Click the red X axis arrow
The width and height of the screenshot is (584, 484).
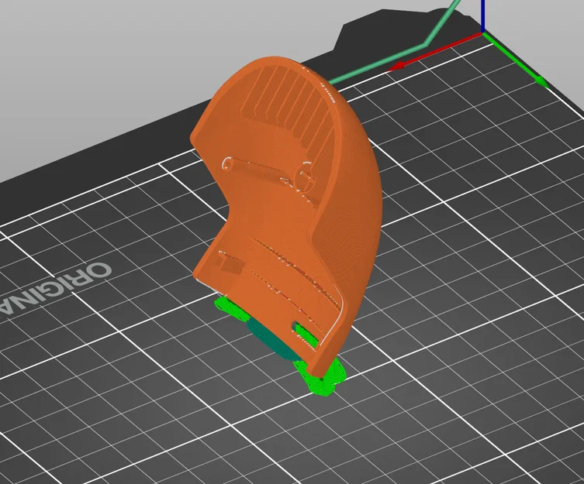(436, 52)
